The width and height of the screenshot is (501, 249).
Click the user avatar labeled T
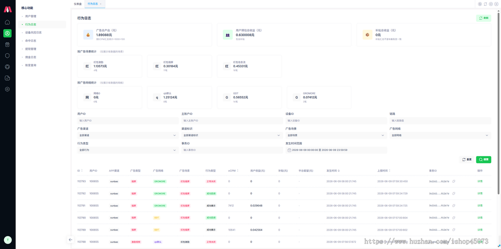(x=8, y=240)
